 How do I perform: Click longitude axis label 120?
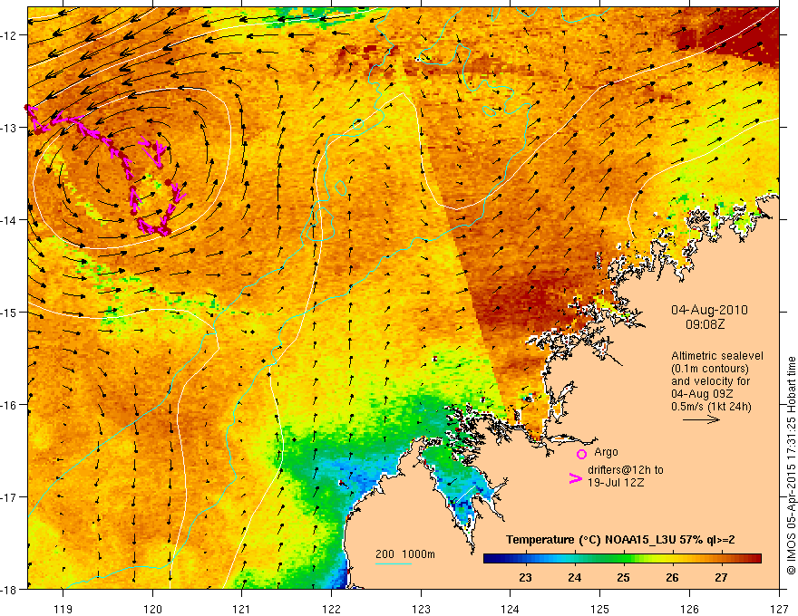(152, 609)
